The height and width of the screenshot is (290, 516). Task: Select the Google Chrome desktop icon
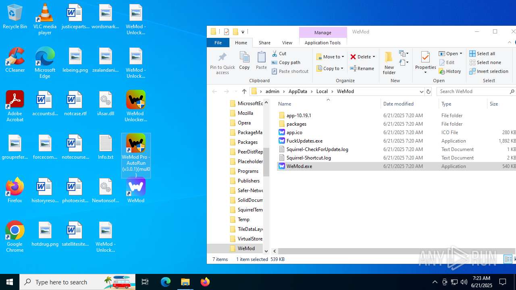coord(15,237)
